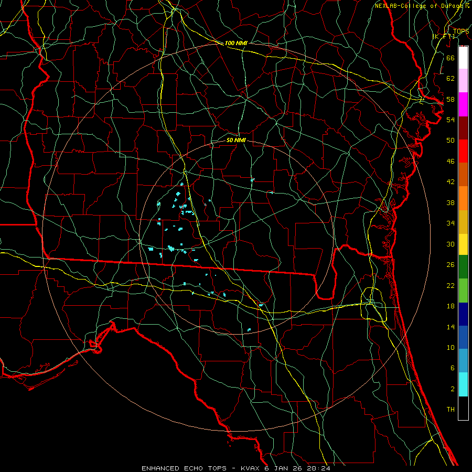This screenshot has height=472, width=472.
Task: Click the dark green legend swatch
Action: [463, 267]
